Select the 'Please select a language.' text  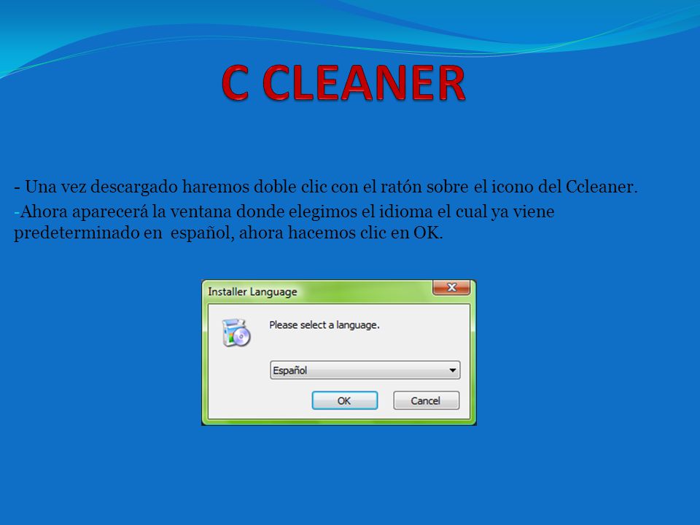click(324, 325)
